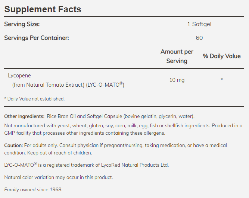Click the LycoRed registered trademark notice

(x=87, y=165)
